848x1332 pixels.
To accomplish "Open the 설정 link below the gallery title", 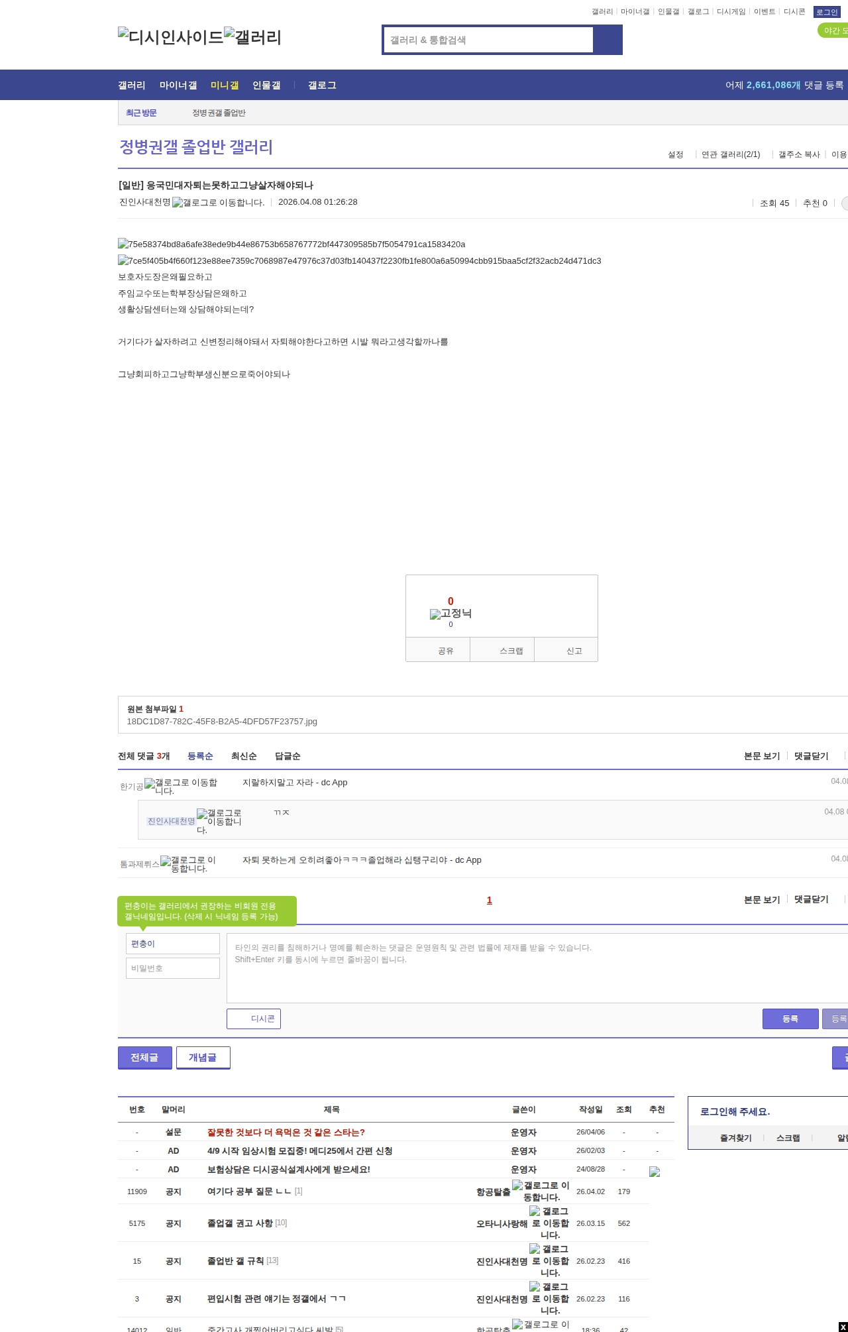I will tap(676, 154).
